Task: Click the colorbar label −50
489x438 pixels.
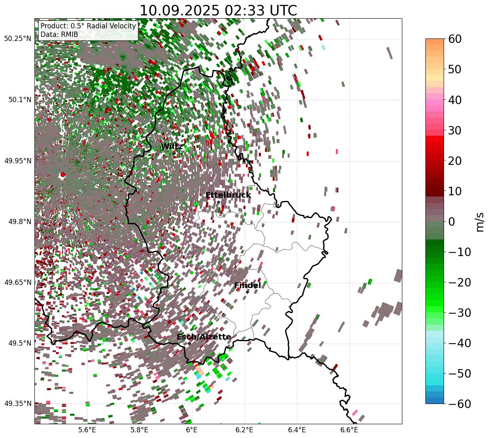Action: point(459,374)
